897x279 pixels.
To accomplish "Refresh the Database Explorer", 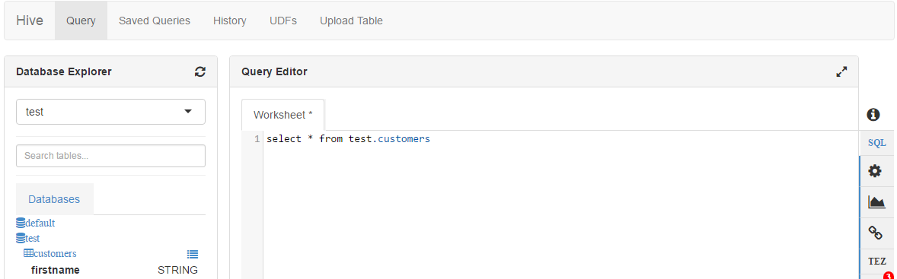I will [200, 72].
